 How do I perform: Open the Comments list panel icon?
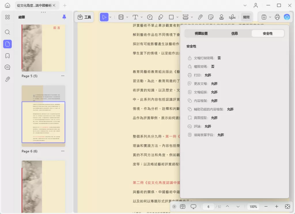(7, 67)
